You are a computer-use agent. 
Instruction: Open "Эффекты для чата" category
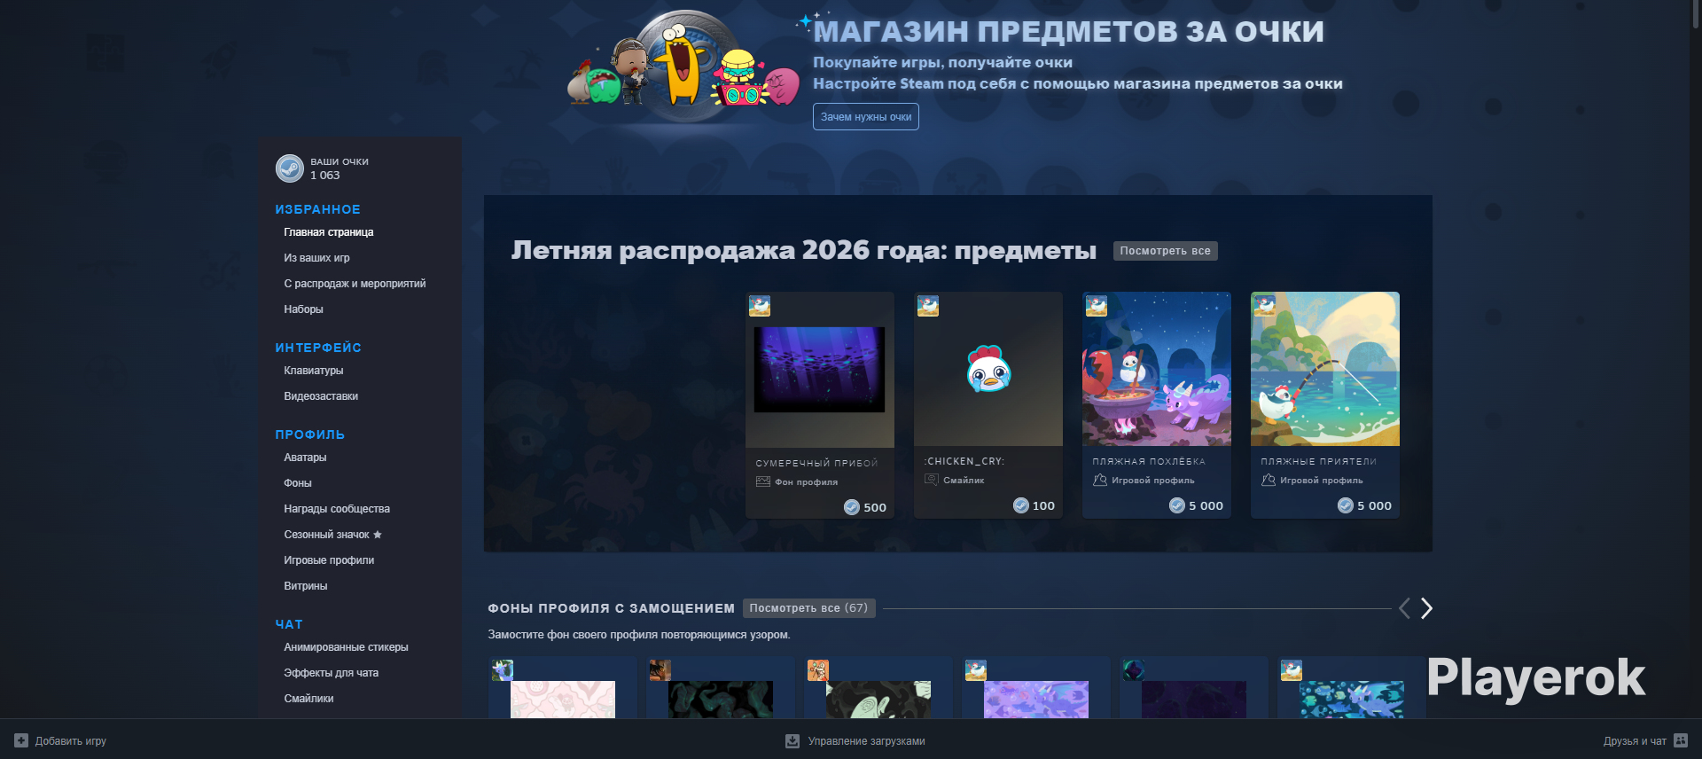331,673
